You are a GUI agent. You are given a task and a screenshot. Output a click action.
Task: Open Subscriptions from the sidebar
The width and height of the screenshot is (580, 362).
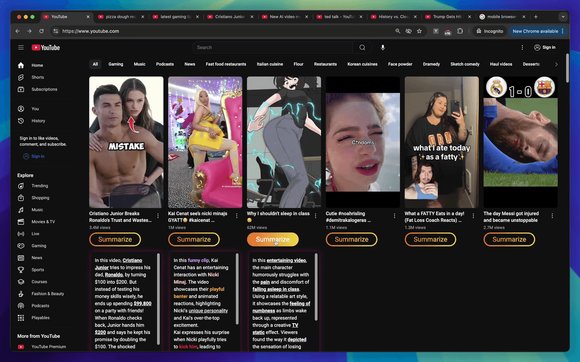click(x=44, y=89)
